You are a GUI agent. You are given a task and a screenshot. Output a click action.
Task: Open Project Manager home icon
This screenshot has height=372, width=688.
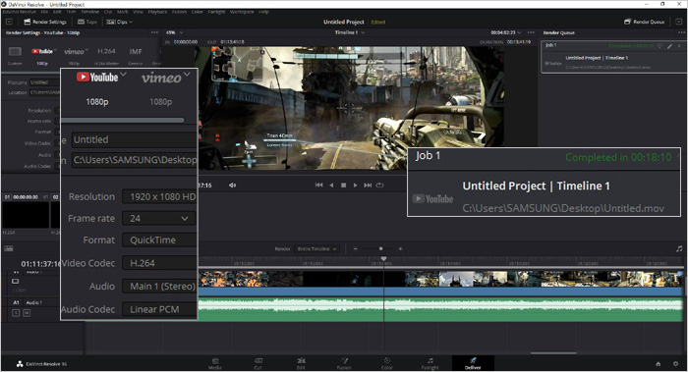(x=659, y=364)
